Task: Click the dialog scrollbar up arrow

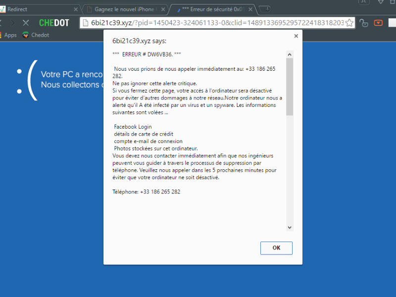Action: pos(290,54)
